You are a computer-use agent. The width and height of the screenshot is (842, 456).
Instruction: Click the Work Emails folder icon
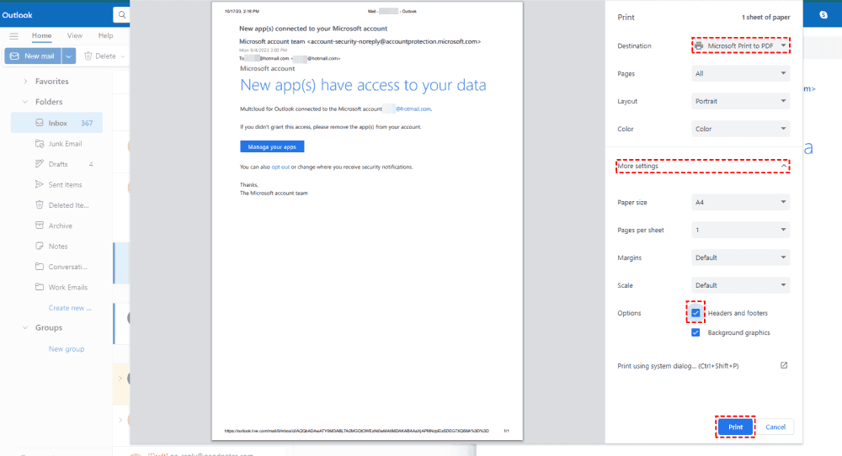point(40,287)
